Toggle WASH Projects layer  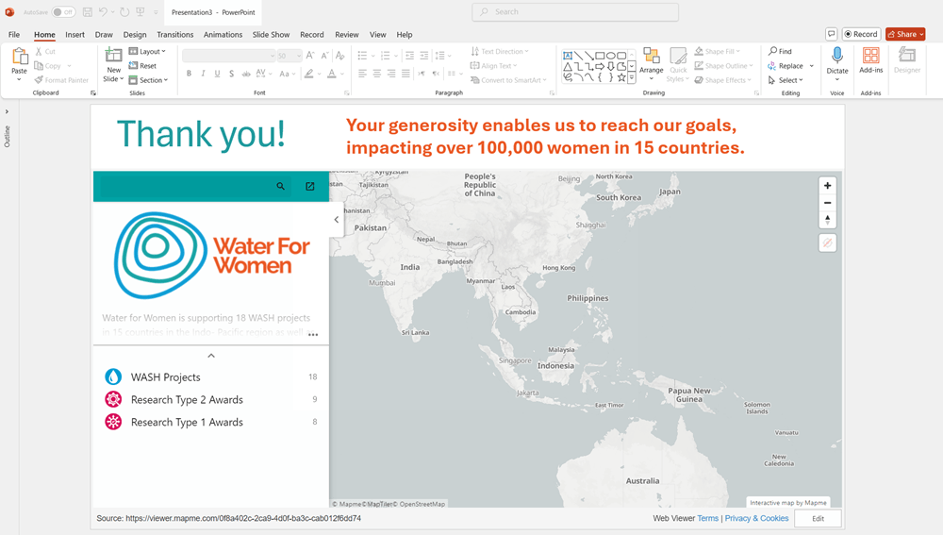pos(210,376)
